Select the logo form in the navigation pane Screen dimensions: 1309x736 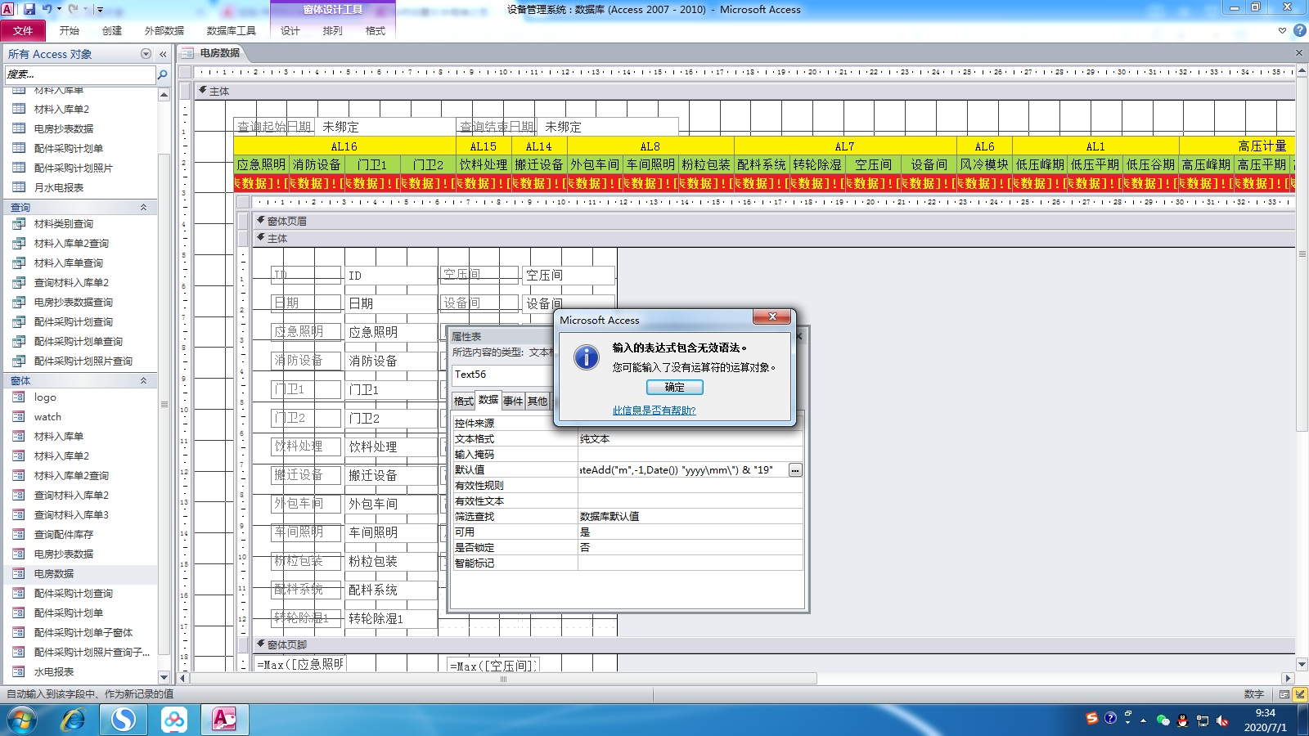point(45,397)
